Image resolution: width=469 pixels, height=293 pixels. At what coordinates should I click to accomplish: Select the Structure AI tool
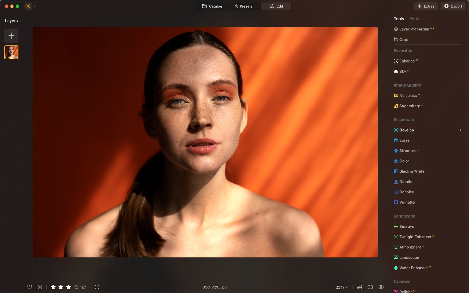[408, 151]
